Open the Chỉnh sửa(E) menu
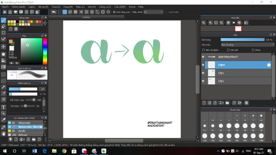Screen dimensions: 276x155 click(x=18, y=7)
